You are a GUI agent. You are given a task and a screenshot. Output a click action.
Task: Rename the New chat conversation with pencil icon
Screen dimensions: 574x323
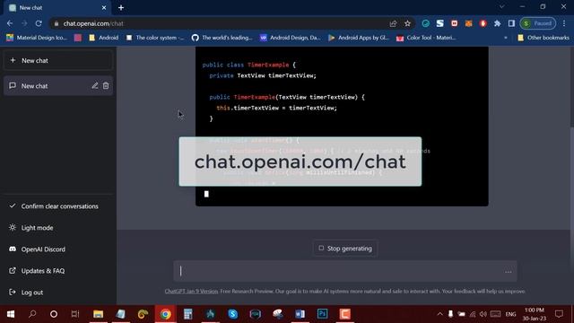click(x=95, y=86)
